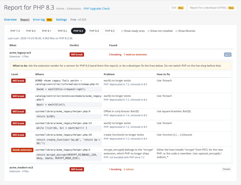Hide the acme_legacy-oc3 details
The width and height of the screenshot is (241, 185).
click(228, 55)
